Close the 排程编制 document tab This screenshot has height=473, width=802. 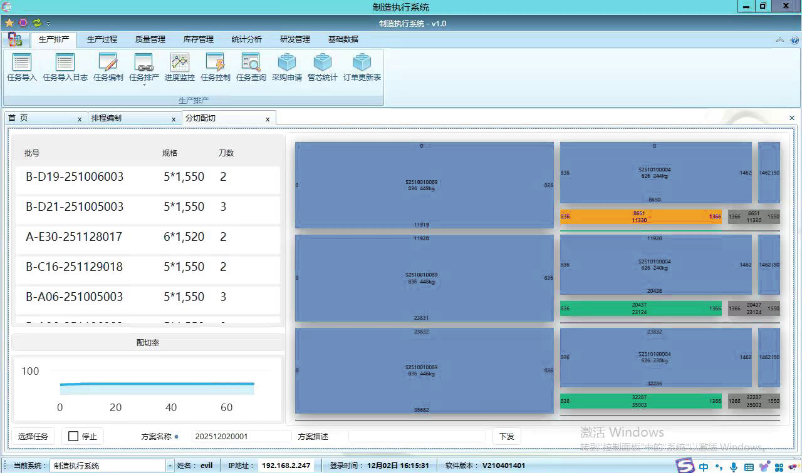[174, 119]
